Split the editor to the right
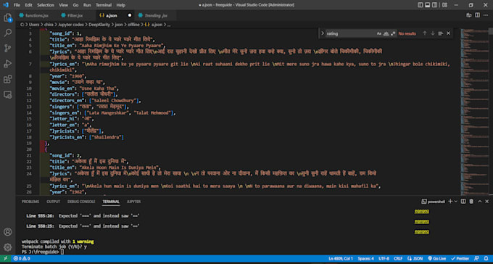Image resolution: width=493 pixels, height=264 pixels. [x=477, y=15]
